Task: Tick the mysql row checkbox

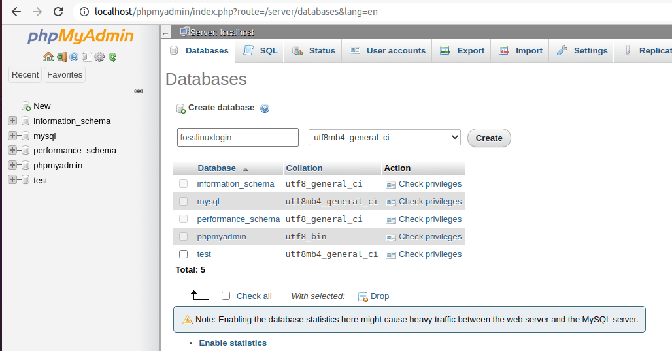Action: coord(184,202)
